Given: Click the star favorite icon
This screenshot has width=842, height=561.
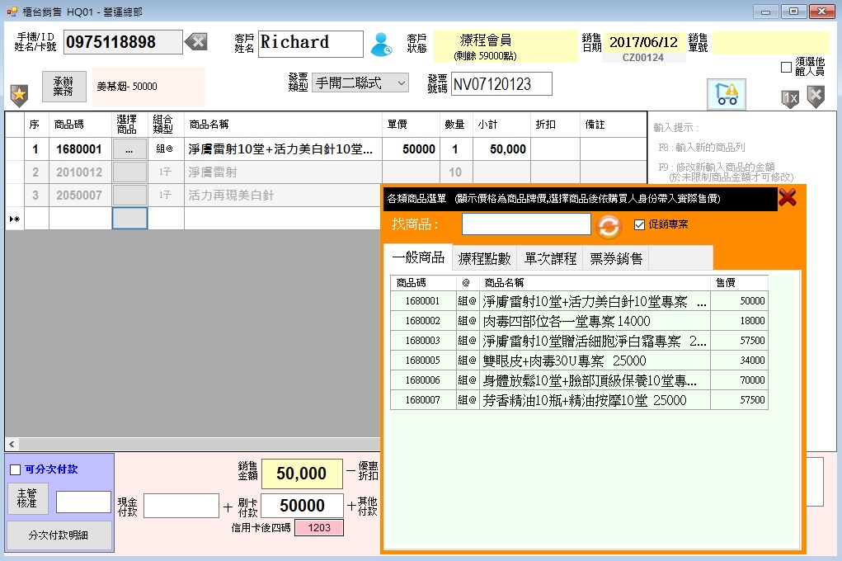Looking at the screenshot, I should (x=18, y=95).
